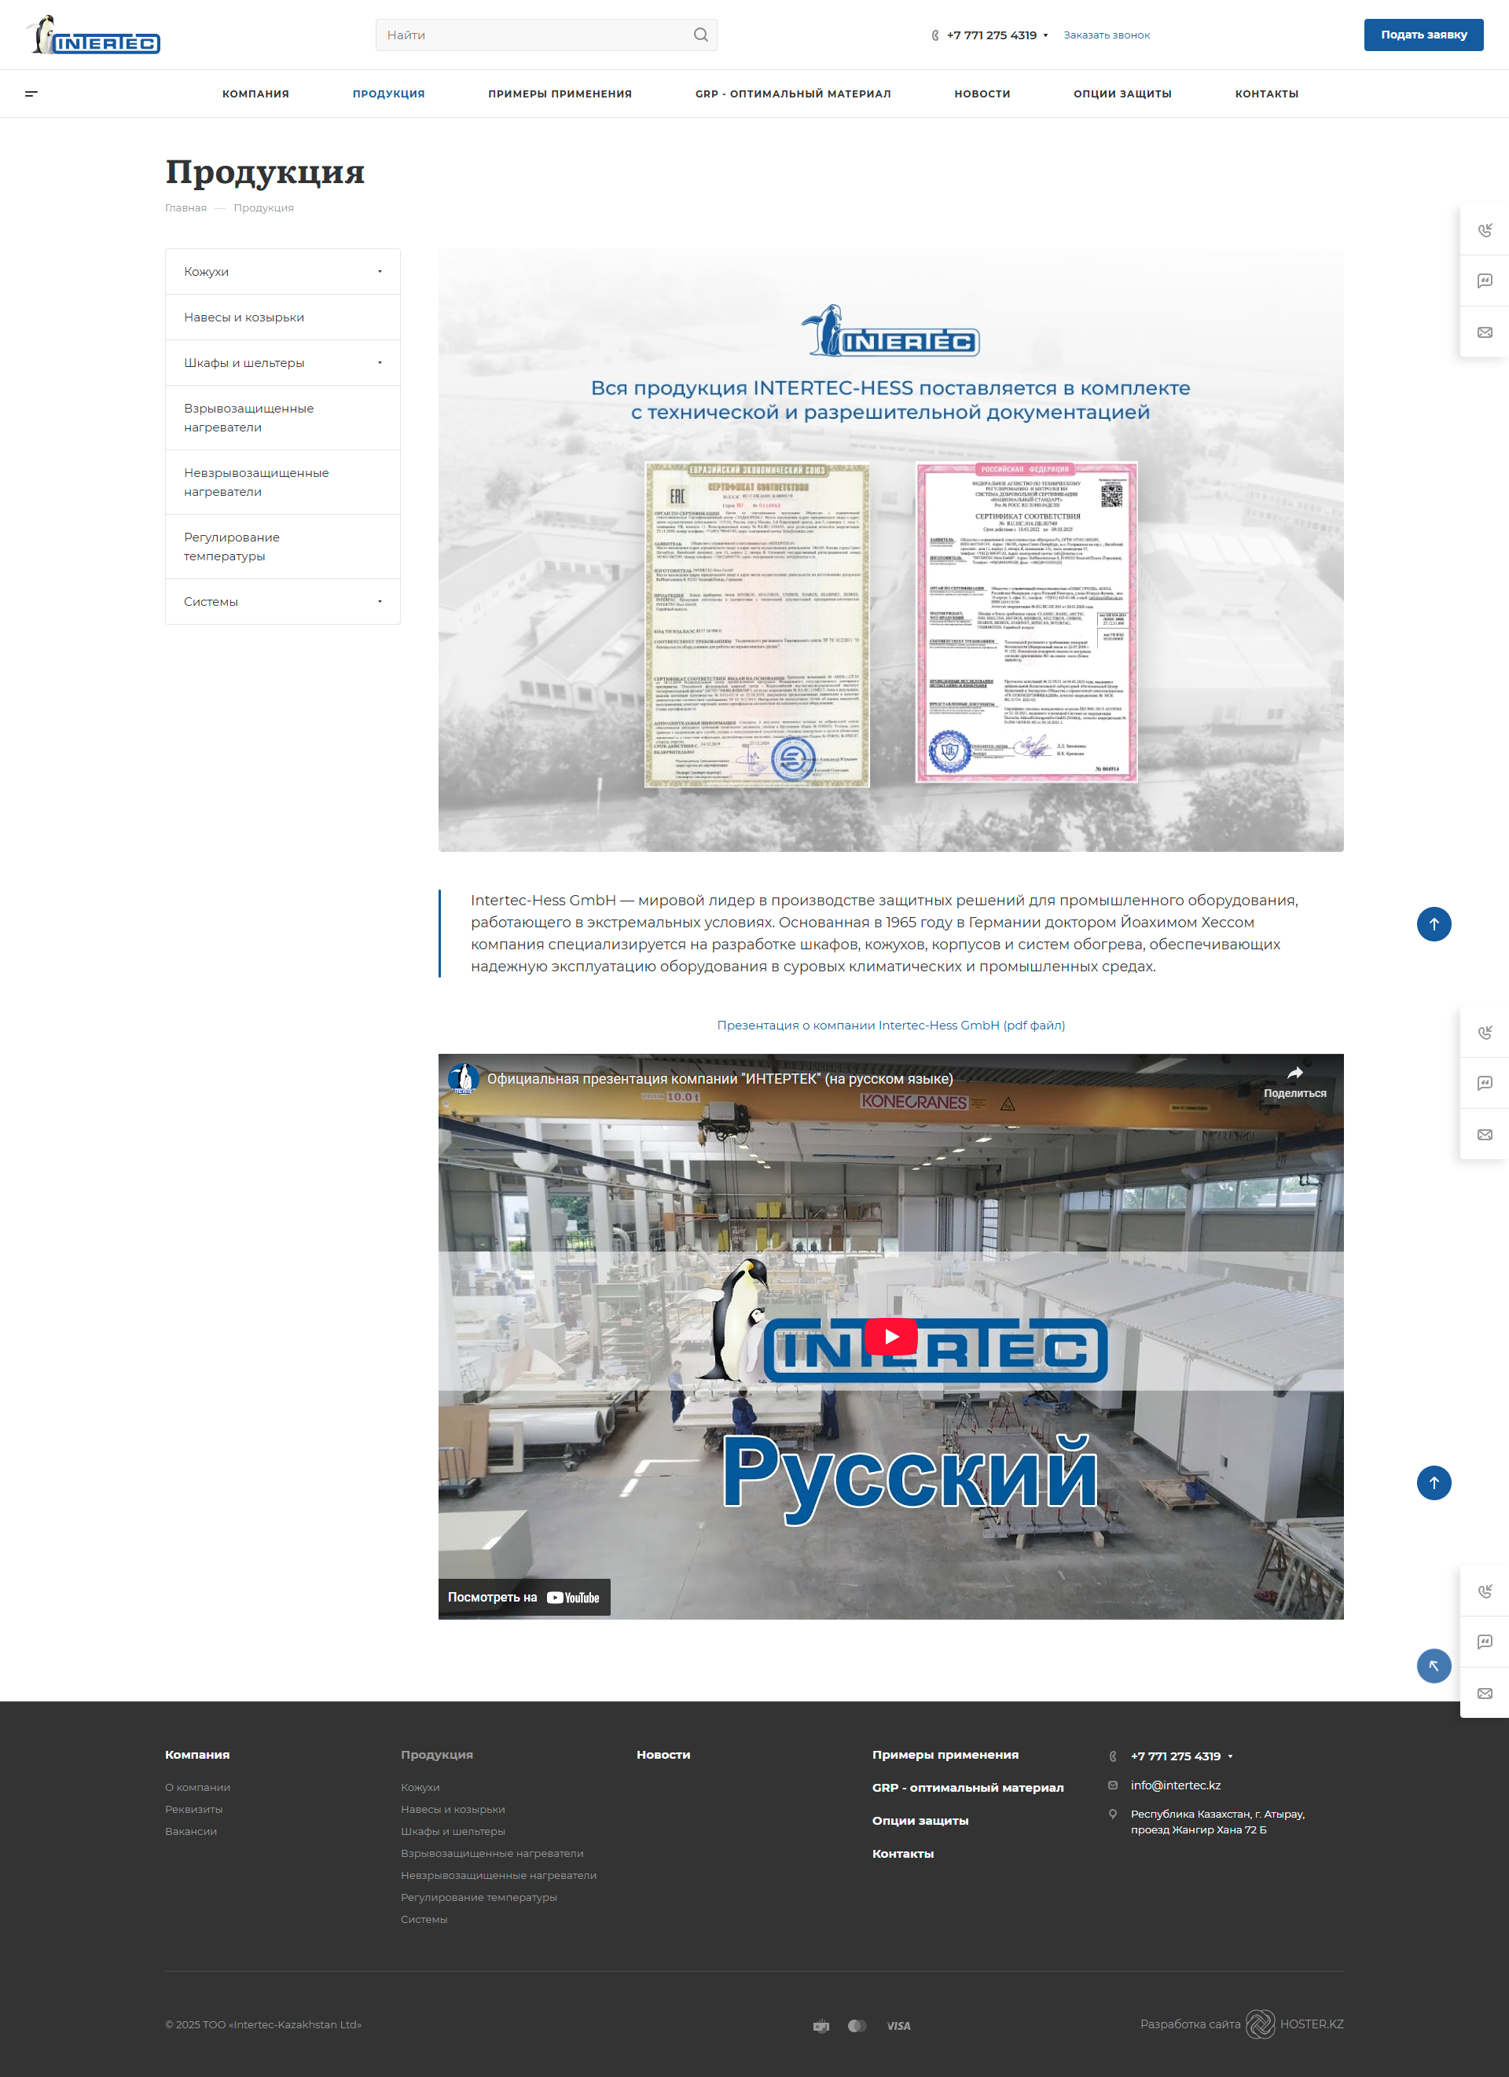Viewport: 1509px width, 2077px height.
Task: Click the Mastercard circles icon in the footer
Action: [857, 2026]
